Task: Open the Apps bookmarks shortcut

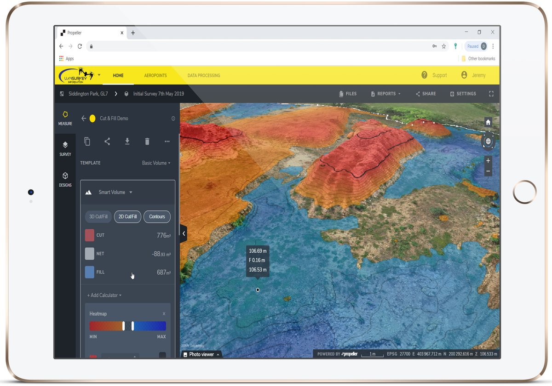Action: [x=66, y=59]
